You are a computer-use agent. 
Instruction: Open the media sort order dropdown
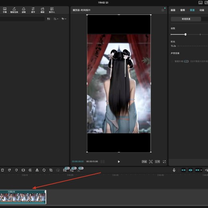(56, 19)
